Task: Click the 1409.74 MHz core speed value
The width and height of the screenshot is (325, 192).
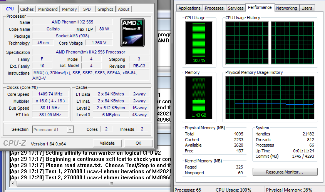Action: pos(50,94)
